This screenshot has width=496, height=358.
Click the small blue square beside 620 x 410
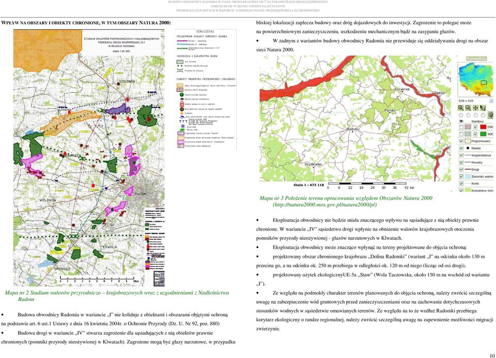(491, 101)
